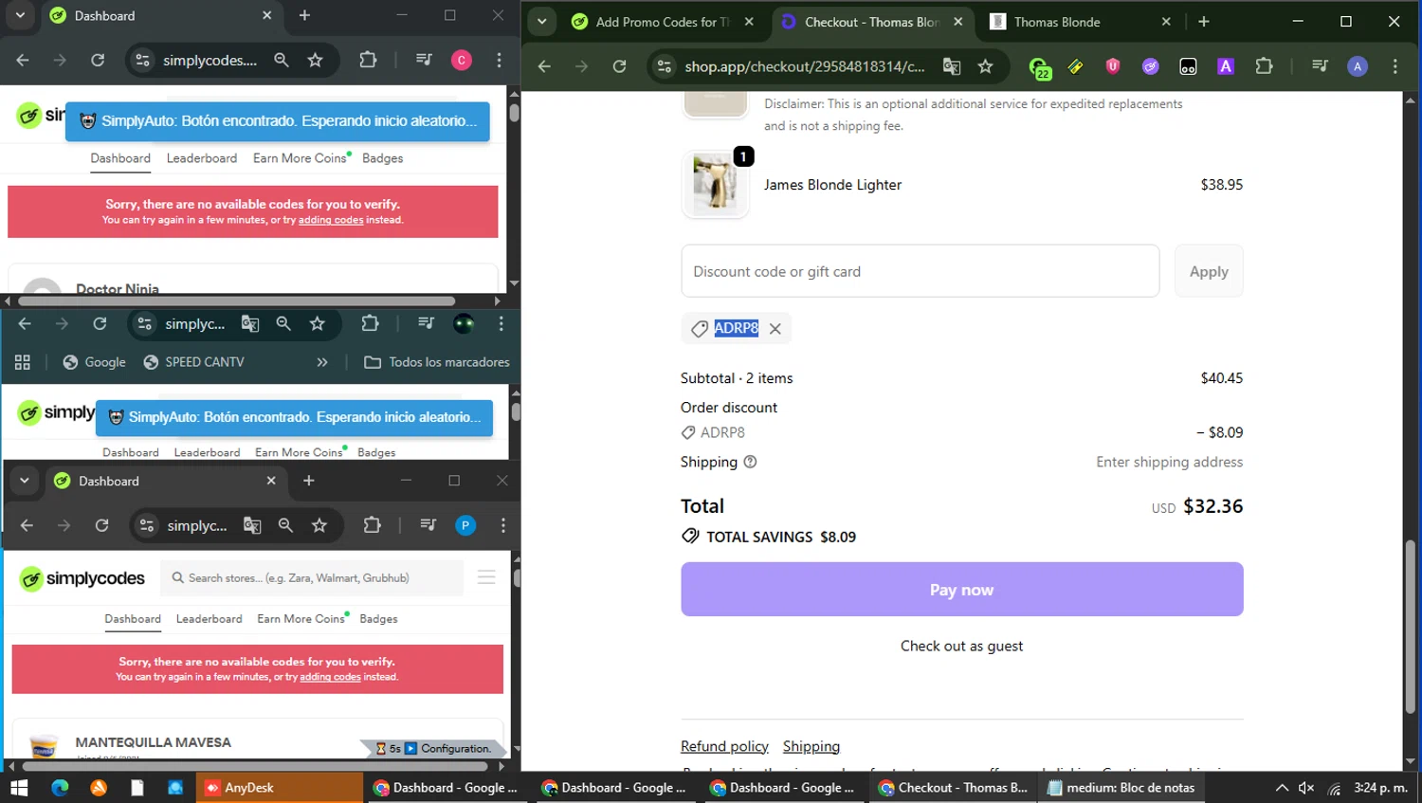
Task: Open the Shipping policy link
Action: [811, 746]
